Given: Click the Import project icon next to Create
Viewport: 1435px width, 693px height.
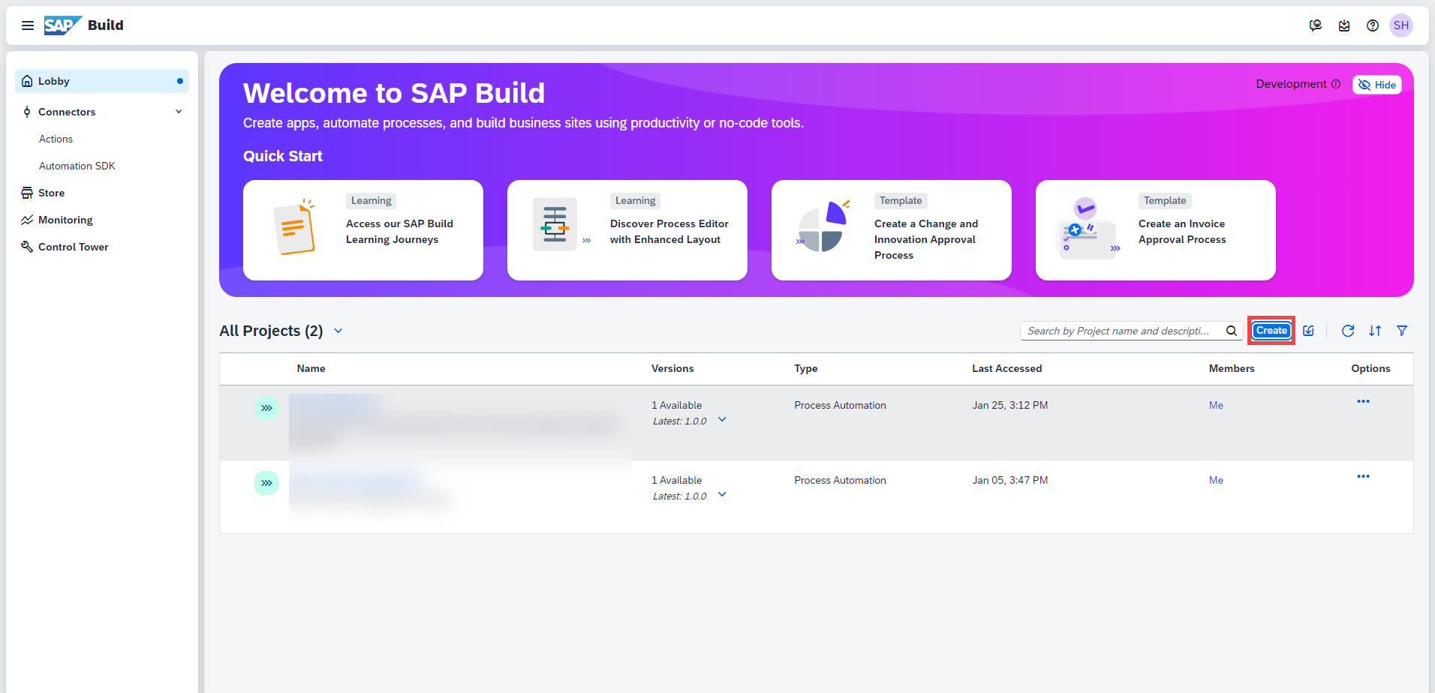Looking at the screenshot, I should click(1309, 331).
